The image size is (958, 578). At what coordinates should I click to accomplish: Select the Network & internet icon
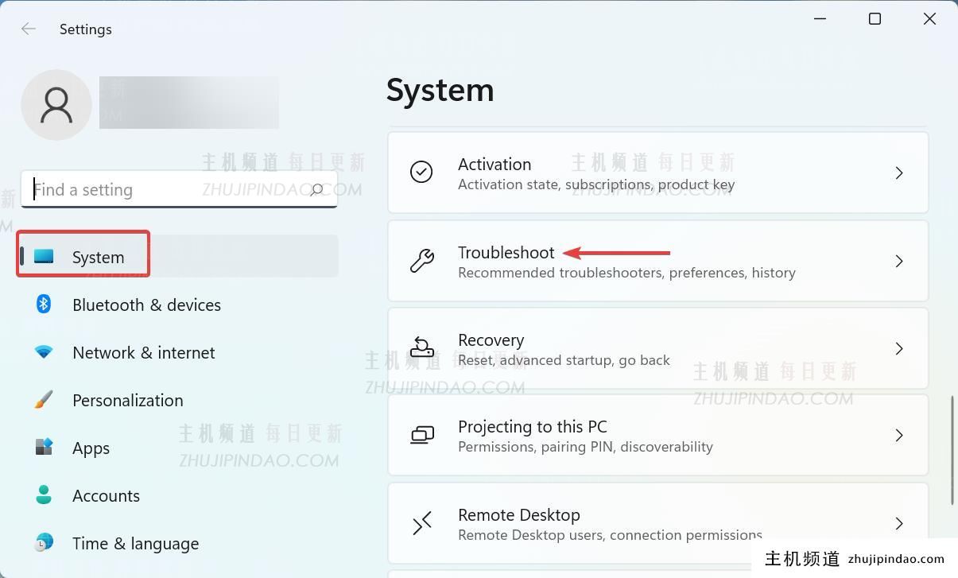(44, 352)
